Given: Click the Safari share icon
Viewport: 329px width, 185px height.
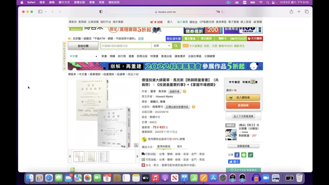Looking at the screenshot, I should 291,12.
